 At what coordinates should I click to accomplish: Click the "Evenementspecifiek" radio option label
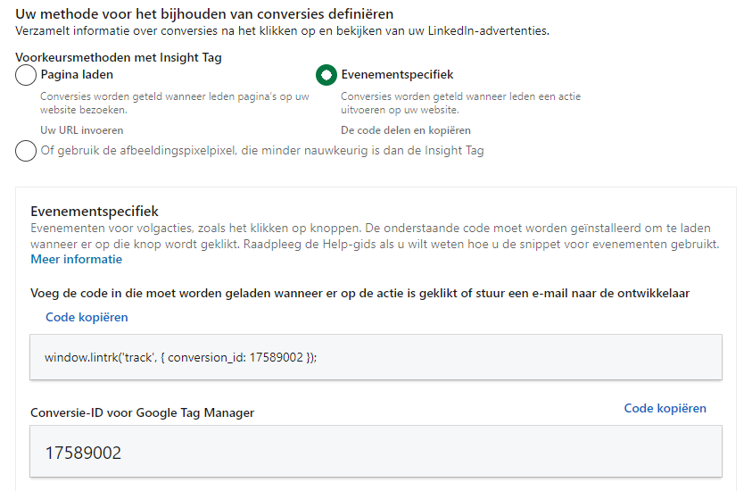(397, 75)
